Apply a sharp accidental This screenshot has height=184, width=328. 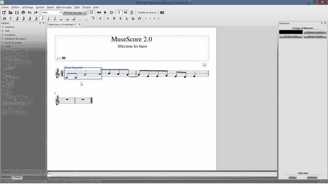[x=114, y=18]
